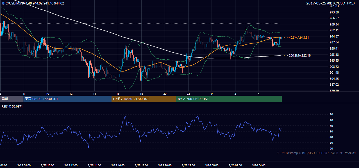The height and width of the screenshot is (168, 359).
Task: Click the 923.18 price axis label
Action: 334,55
